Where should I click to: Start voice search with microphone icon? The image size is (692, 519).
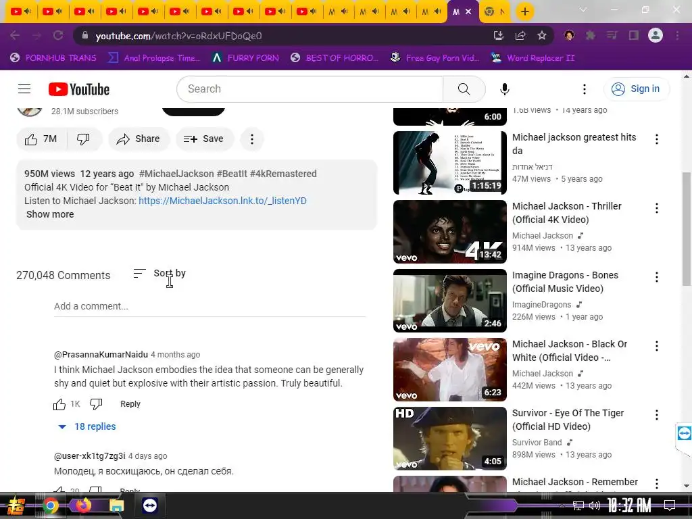(504, 89)
